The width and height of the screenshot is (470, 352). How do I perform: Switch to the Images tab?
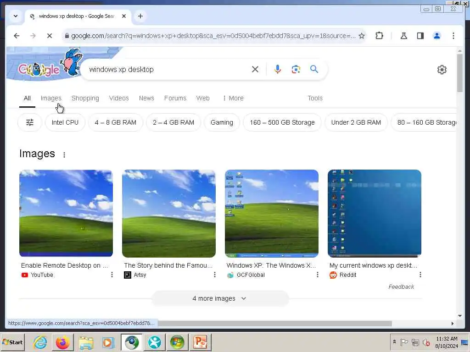51,98
